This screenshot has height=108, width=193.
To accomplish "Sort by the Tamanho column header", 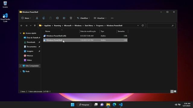I will click(121, 31).
